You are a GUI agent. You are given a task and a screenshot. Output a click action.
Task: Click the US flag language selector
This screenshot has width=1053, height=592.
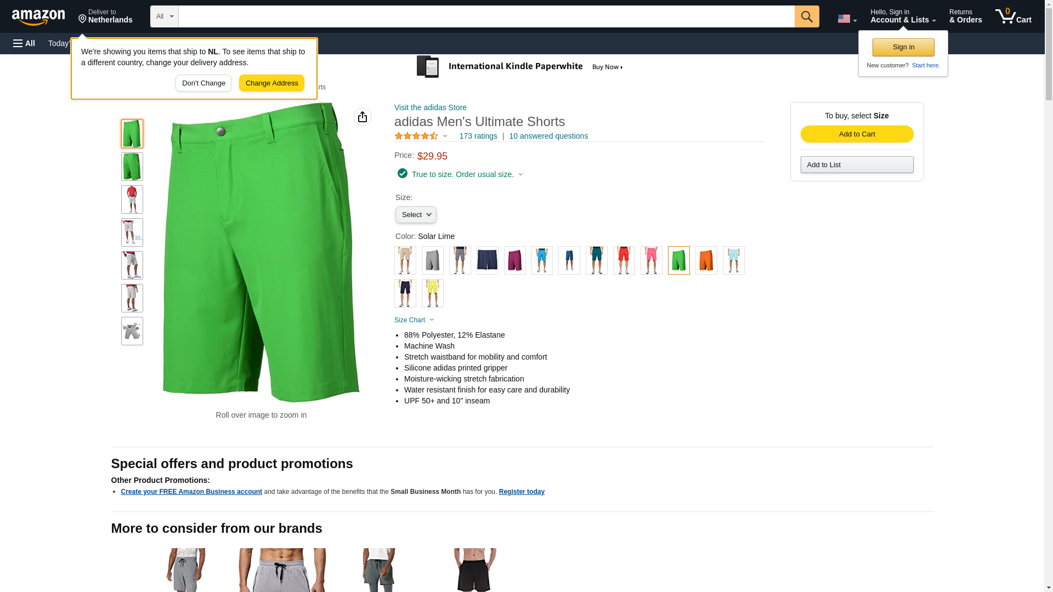coord(847,19)
